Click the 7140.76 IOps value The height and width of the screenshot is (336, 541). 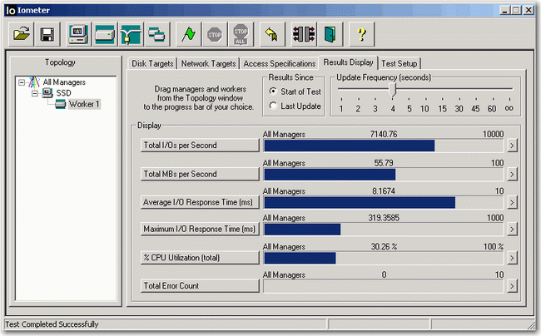coord(384,134)
